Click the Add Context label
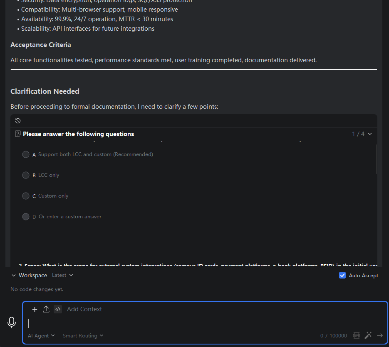Screen dimensions: 389x347 click(84, 309)
